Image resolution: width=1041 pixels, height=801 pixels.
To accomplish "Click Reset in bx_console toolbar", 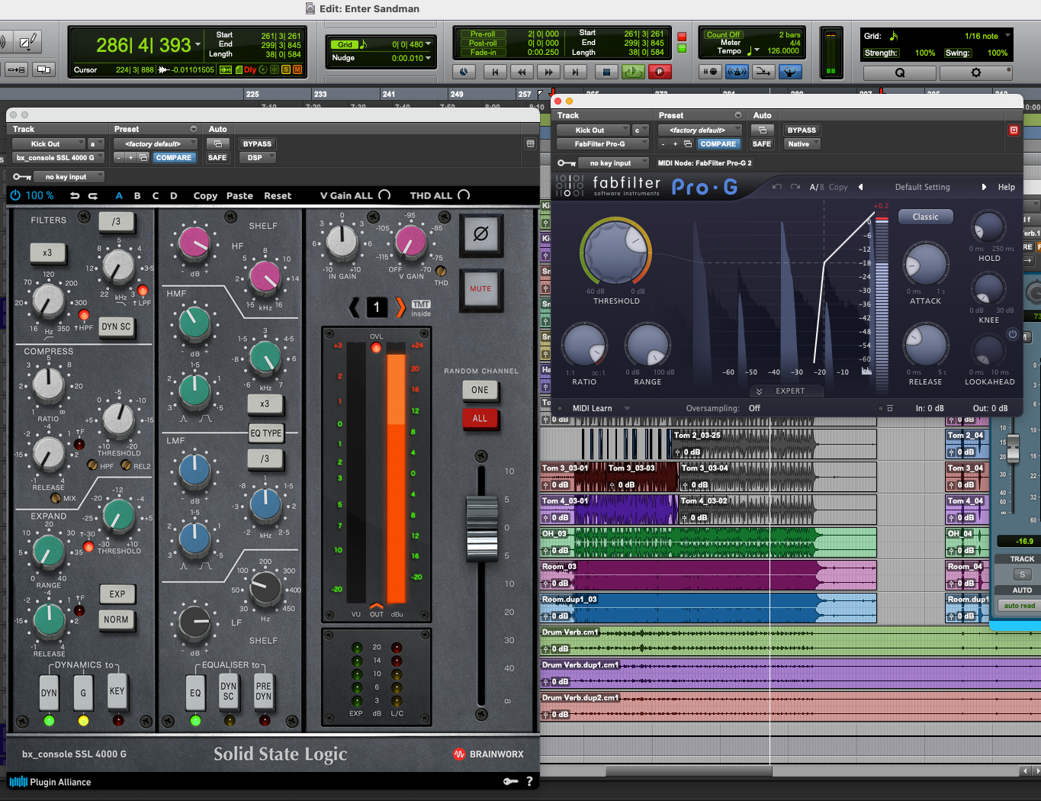I will (x=278, y=196).
